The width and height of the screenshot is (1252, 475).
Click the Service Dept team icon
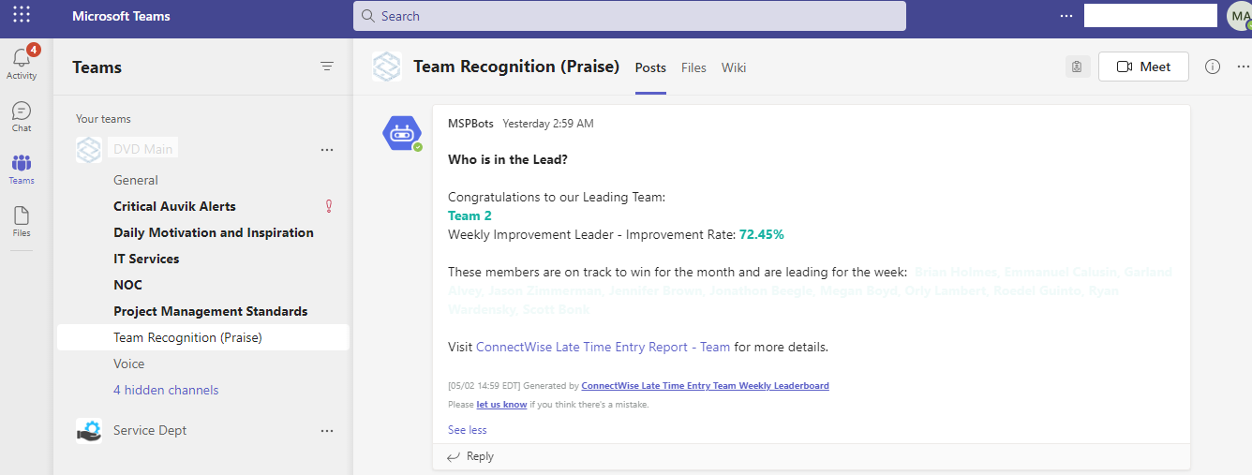(89, 430)
